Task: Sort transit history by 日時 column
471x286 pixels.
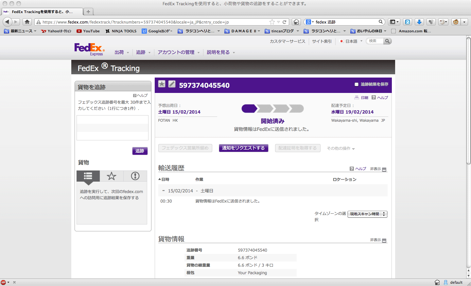Action: pos(164,179)
